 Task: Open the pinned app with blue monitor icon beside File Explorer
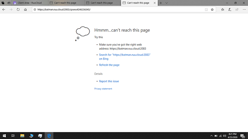pos(31,136)
